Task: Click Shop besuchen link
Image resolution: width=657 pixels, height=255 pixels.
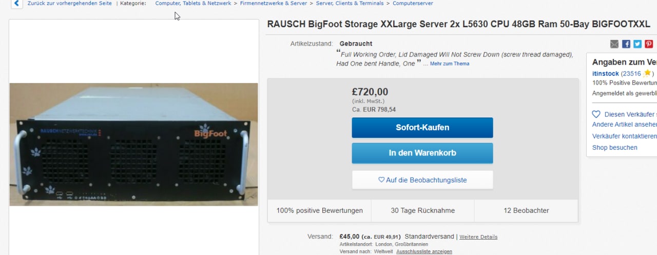Action: pyautogui.click(x=615, y=147)
